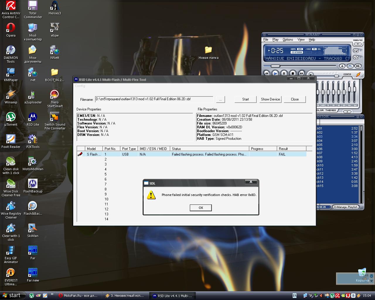Select the Nero StartSmart desktop icon
This screenshot has width=375, height=300.
click(55, 98)
